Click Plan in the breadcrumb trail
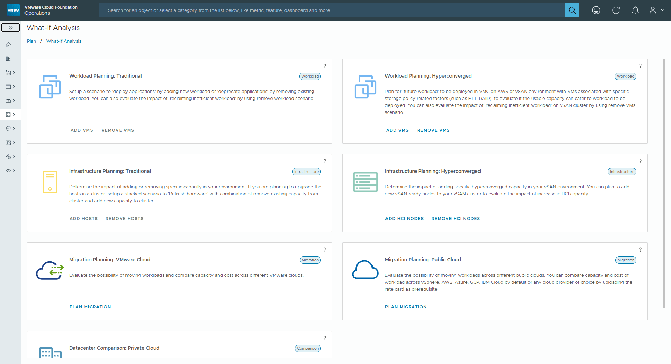 point(31,41)
